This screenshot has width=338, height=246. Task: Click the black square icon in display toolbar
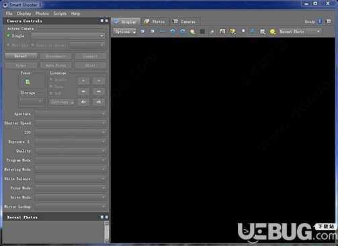tap(202, 32)
